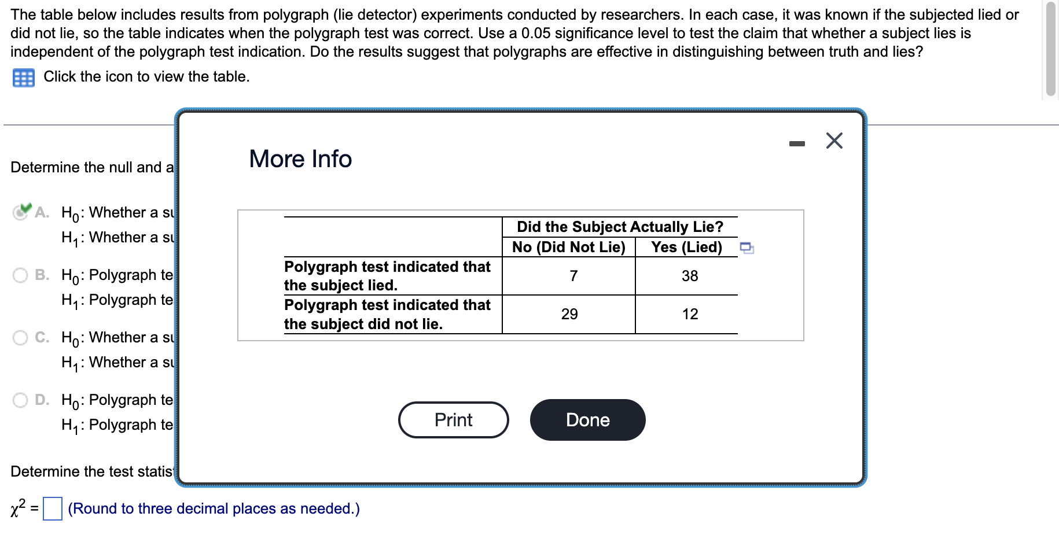Click Print to print the table

453,420
